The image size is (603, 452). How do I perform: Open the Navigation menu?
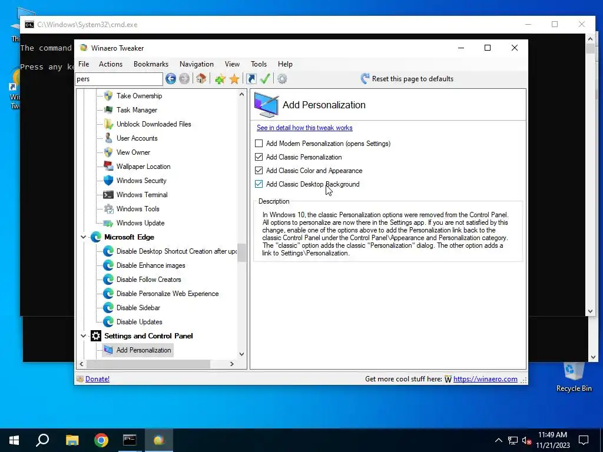(197, 64)
